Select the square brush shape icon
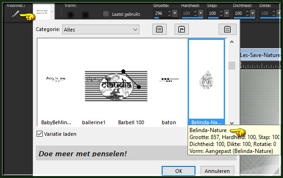The image size is (283, 178). (x=85, y=14)
